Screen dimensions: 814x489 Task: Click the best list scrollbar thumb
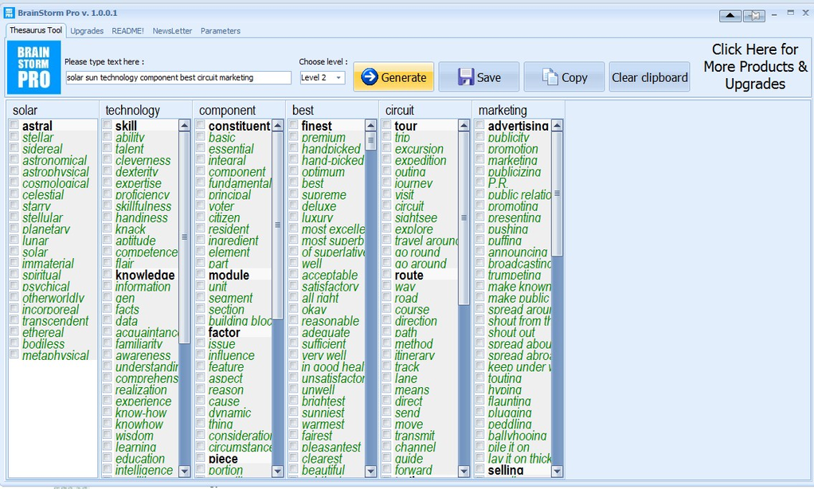tap(370, 141)
